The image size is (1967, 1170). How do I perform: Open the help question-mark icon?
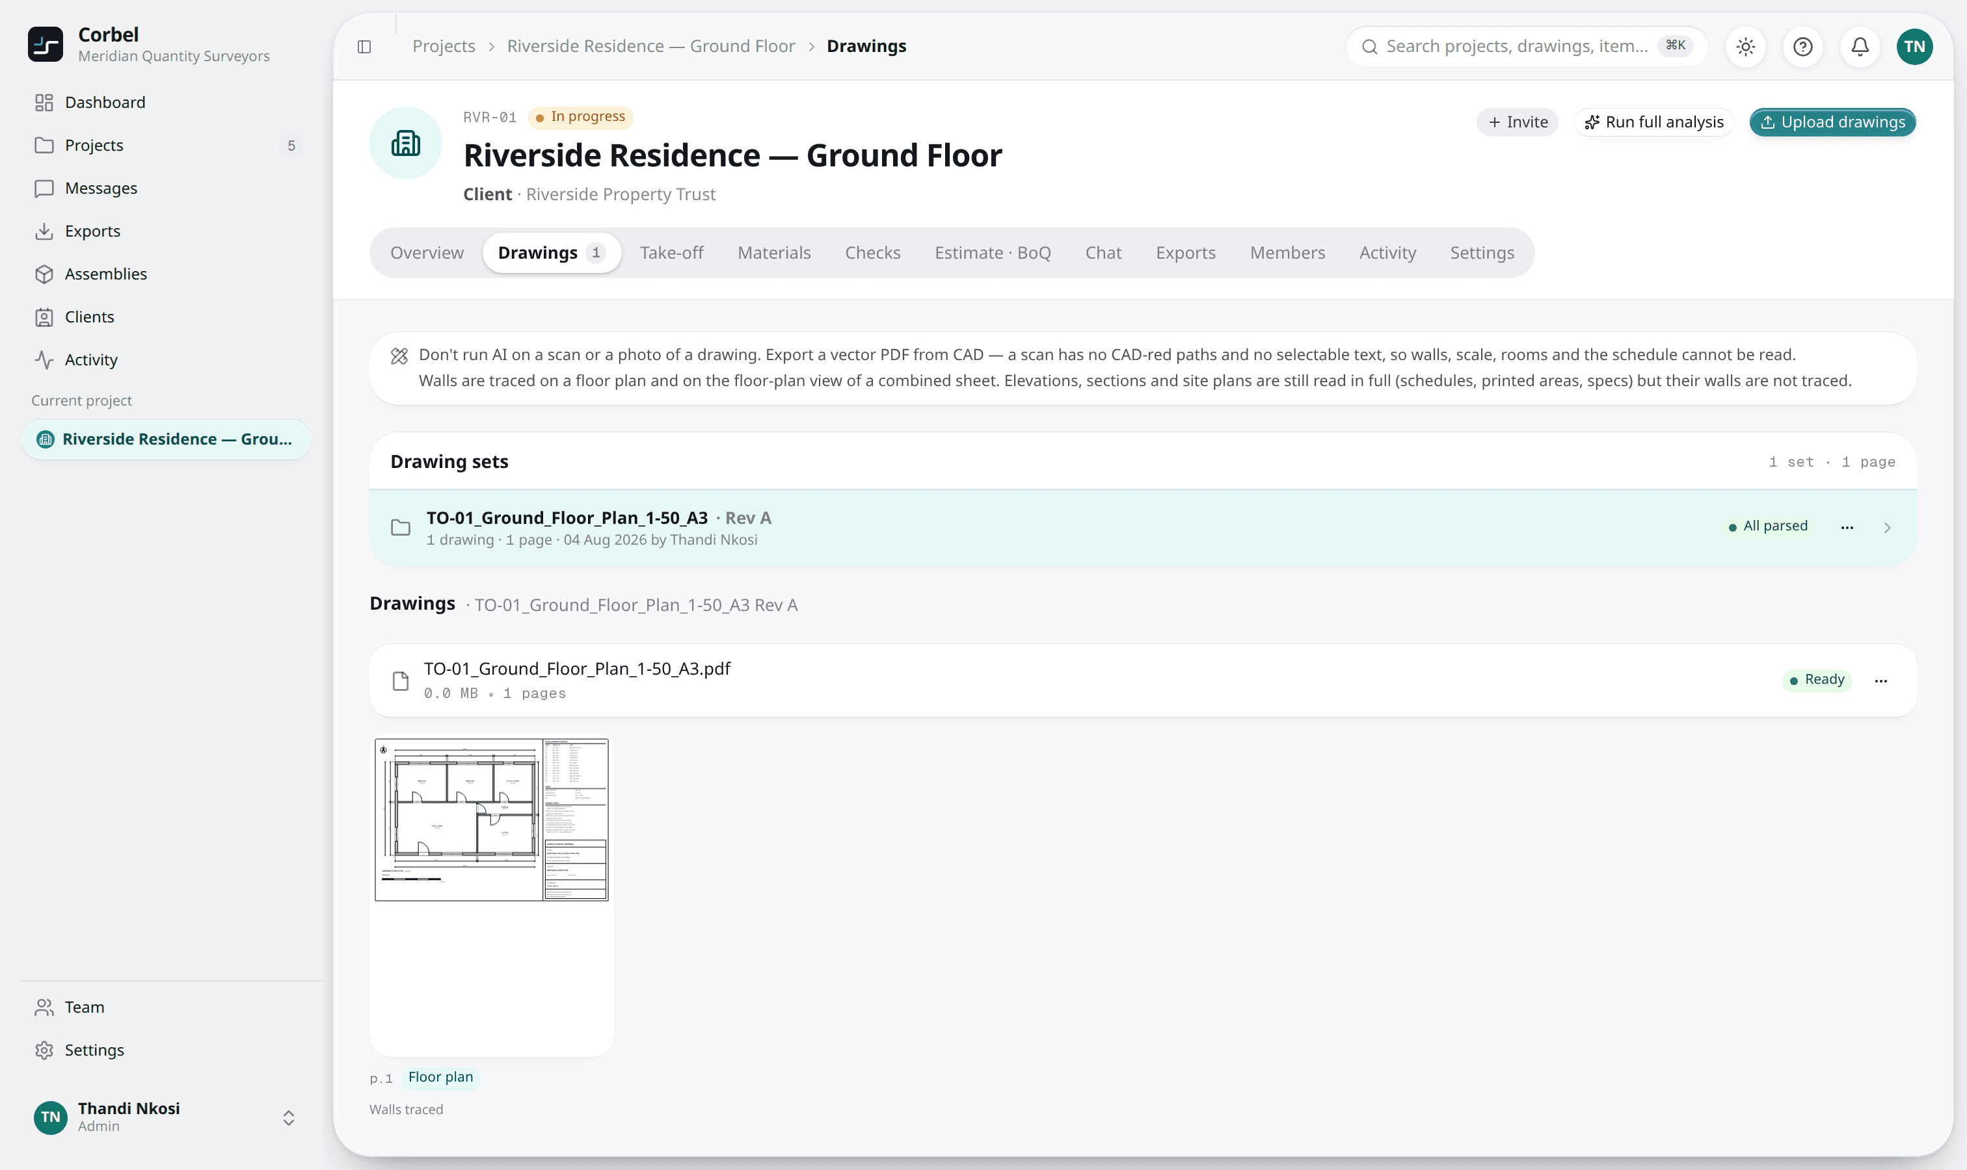tap(1803, 47)
